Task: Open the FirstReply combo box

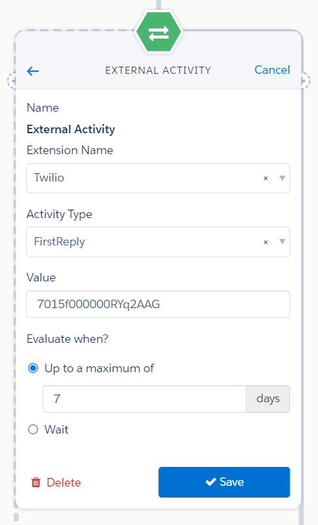Action: click(158, 242)
